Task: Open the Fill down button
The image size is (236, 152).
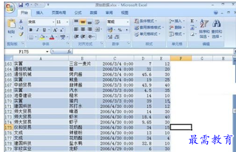Action: point(192,27)
